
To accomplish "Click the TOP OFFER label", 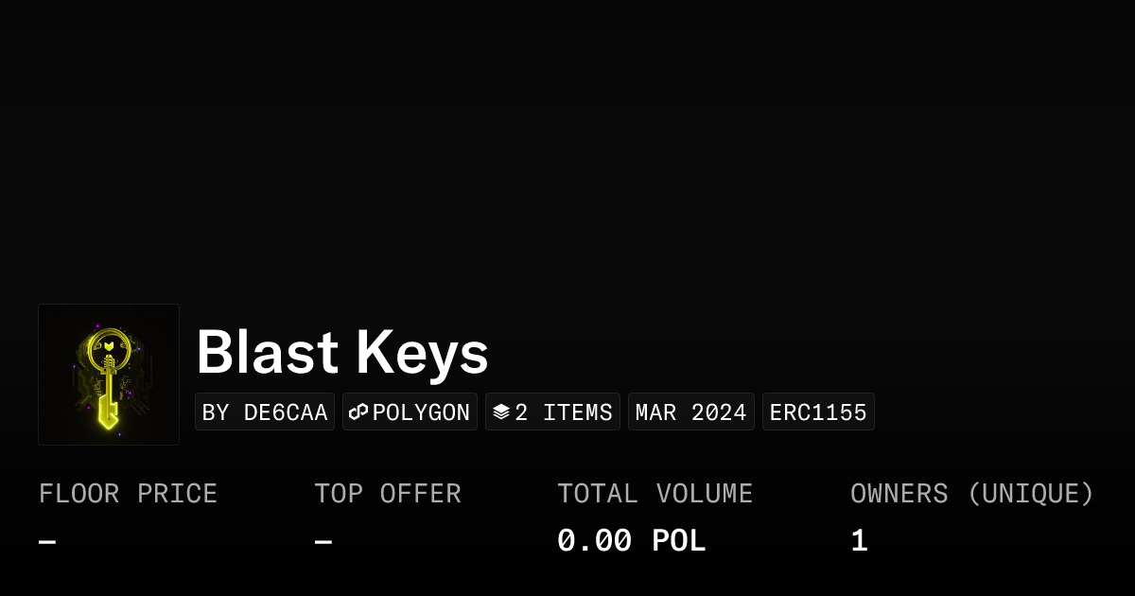I will [388, 494].
